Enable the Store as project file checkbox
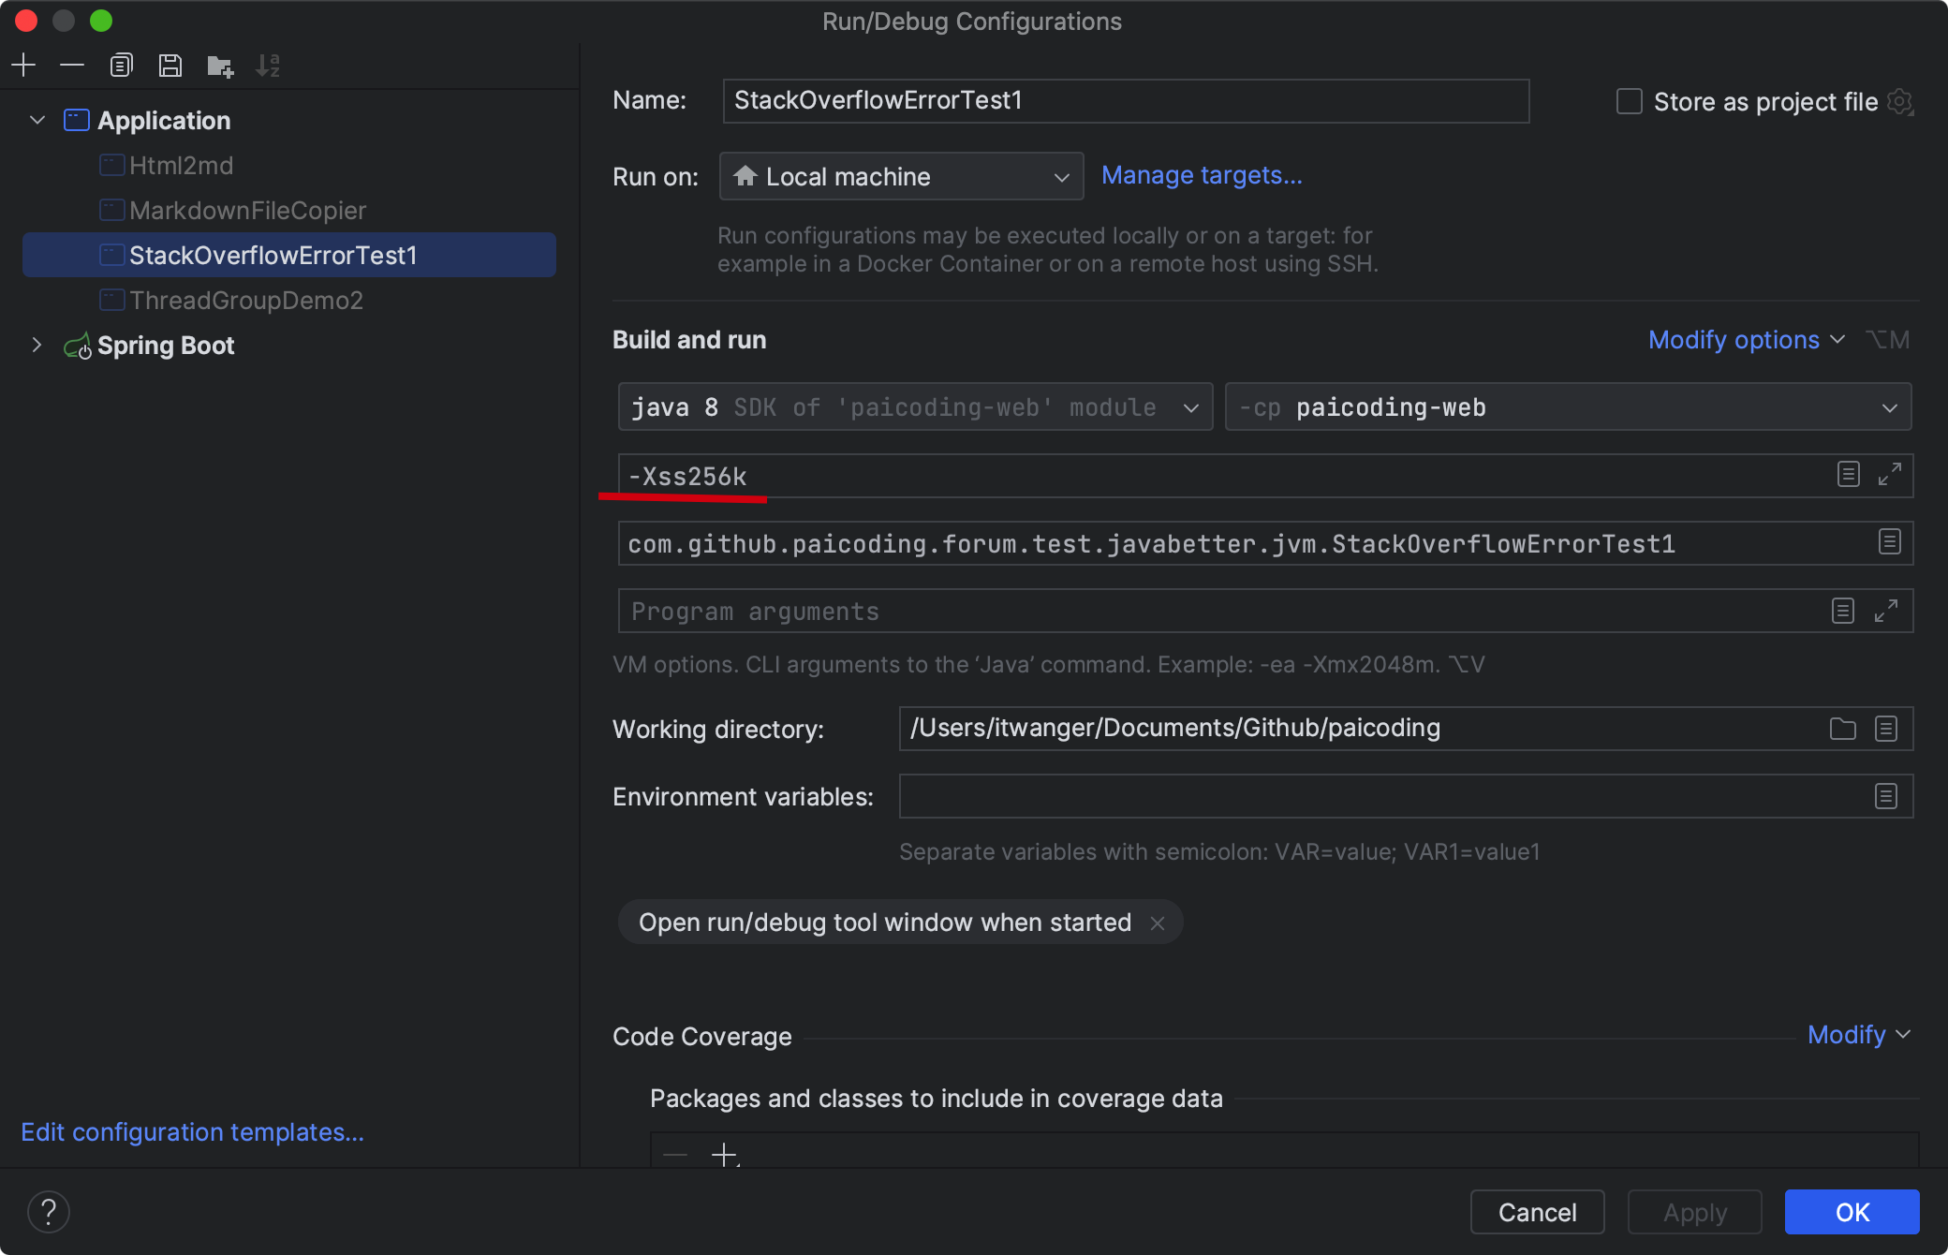Viewport: 1948px width, 1255px height. pyautogui.click(x=1630, y=101)
